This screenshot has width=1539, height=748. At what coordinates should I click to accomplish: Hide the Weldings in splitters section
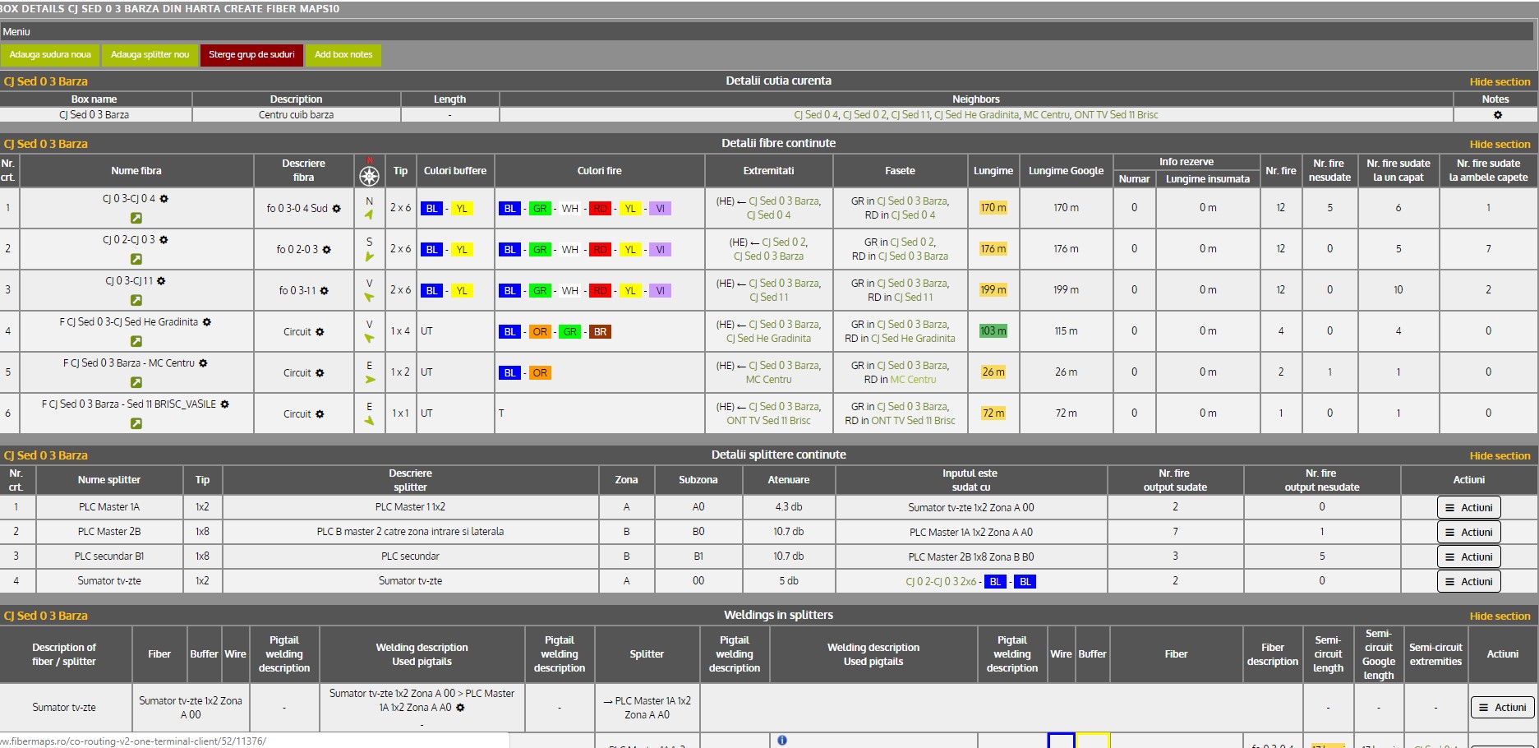coord(1500,616)
